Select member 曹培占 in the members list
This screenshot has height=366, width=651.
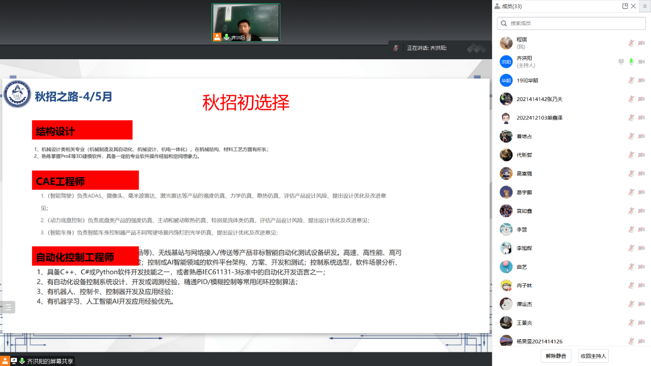524,136
